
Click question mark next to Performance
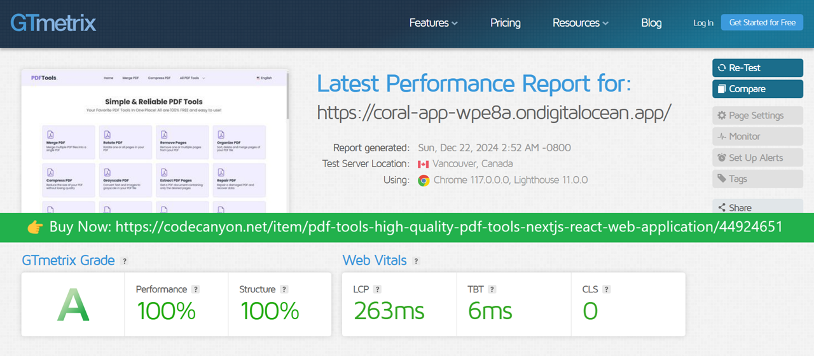pyautogui.click(x=196, y=289)
